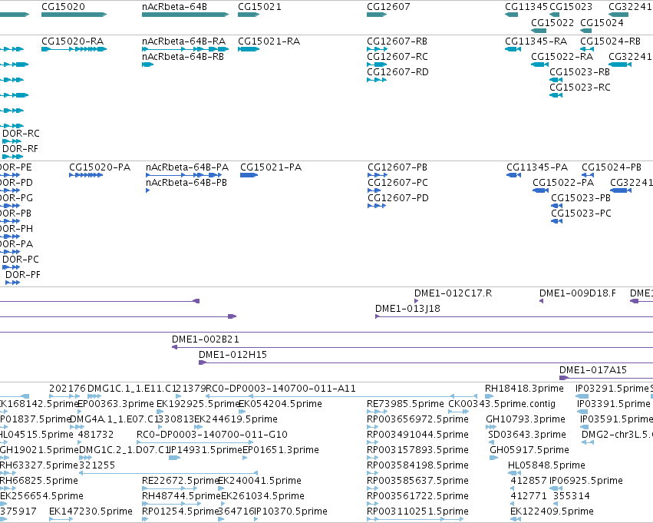Click the CG12607-PD protein feature
Image resolution: width=653 pixels, height=523 pixels.
point(377,206)
